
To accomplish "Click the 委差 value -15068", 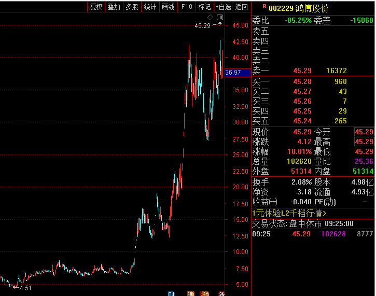I will pyautogui.click(x=361, y=20).
